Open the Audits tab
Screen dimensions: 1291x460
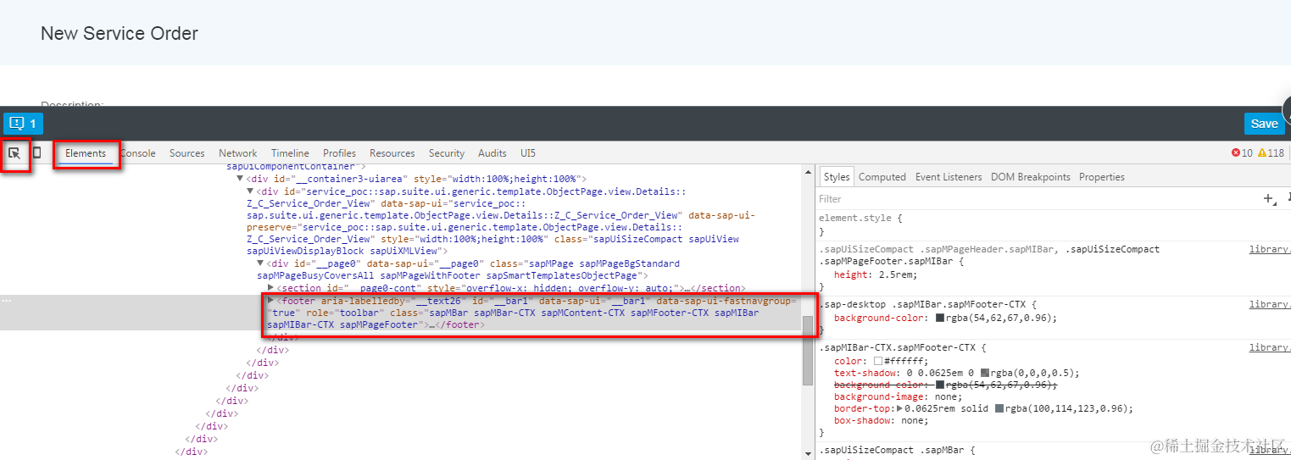492,153
